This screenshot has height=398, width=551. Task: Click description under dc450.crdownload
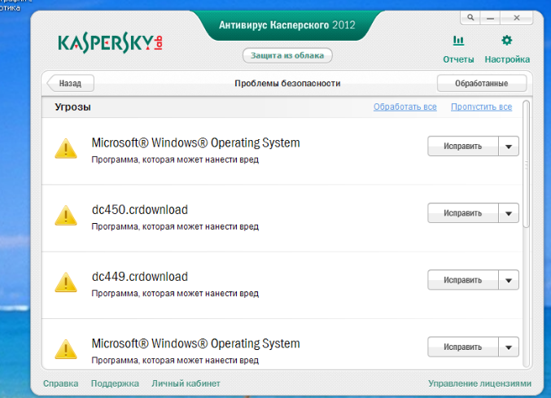(175, 226)
